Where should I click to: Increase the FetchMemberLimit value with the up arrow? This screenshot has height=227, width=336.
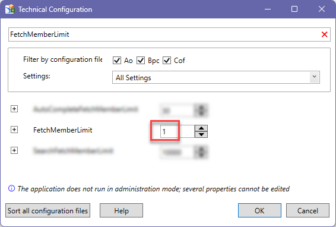click(201, 128)
